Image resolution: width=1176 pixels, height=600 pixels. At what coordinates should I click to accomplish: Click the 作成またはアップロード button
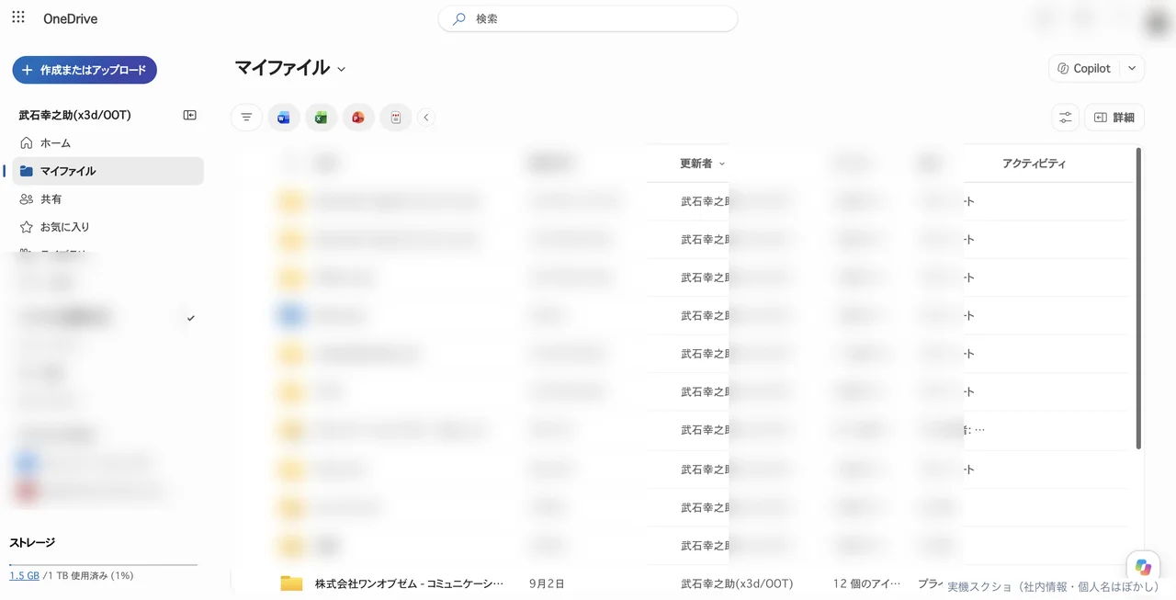(85, 70)
